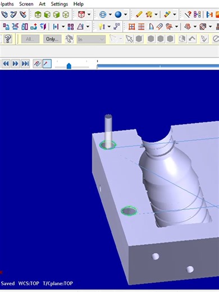Expand the multiple pencils dropdown arrow
The image size is (219, 292).
156,15
